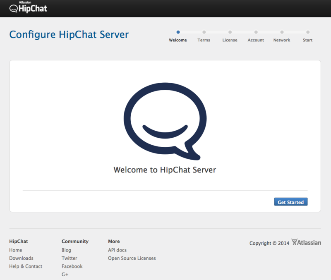Click the Community footer column heading
Viewport: 331px width, 280px height.
pyautogui.click(x=75, y=242)
